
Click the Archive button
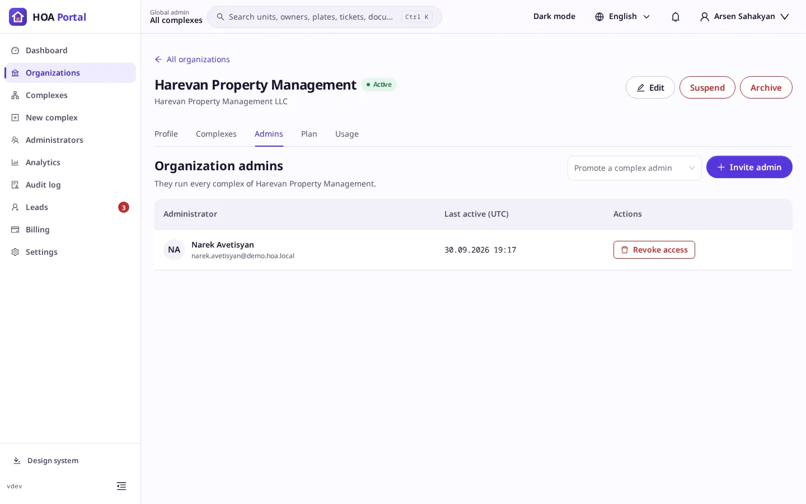click(766, 87)
